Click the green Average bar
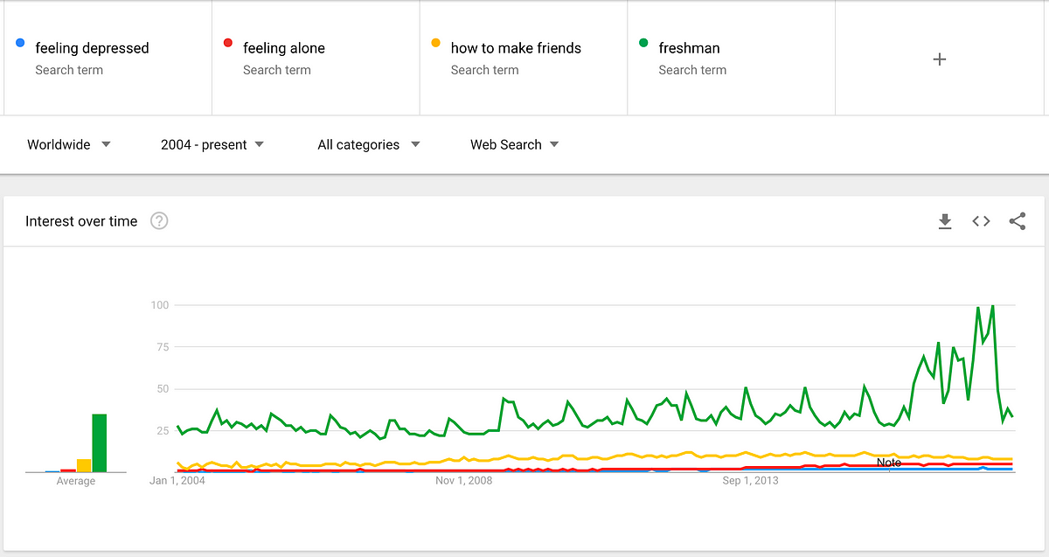 (100, 443)
